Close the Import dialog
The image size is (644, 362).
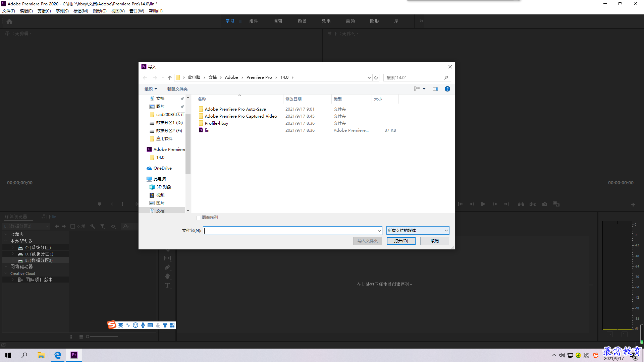[x=450, y=67]
